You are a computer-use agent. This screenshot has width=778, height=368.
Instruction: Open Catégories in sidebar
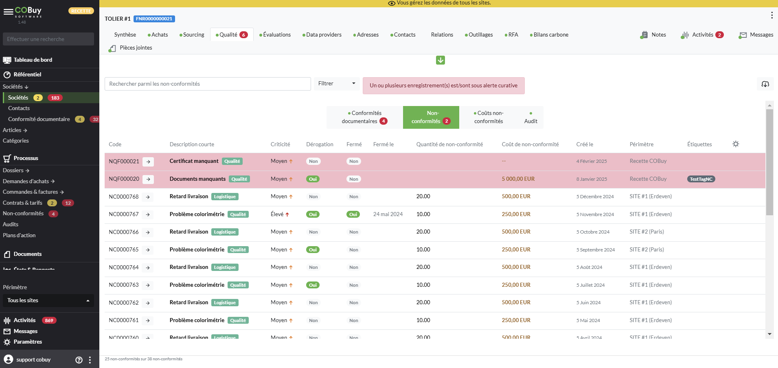[x=16, y=141]
